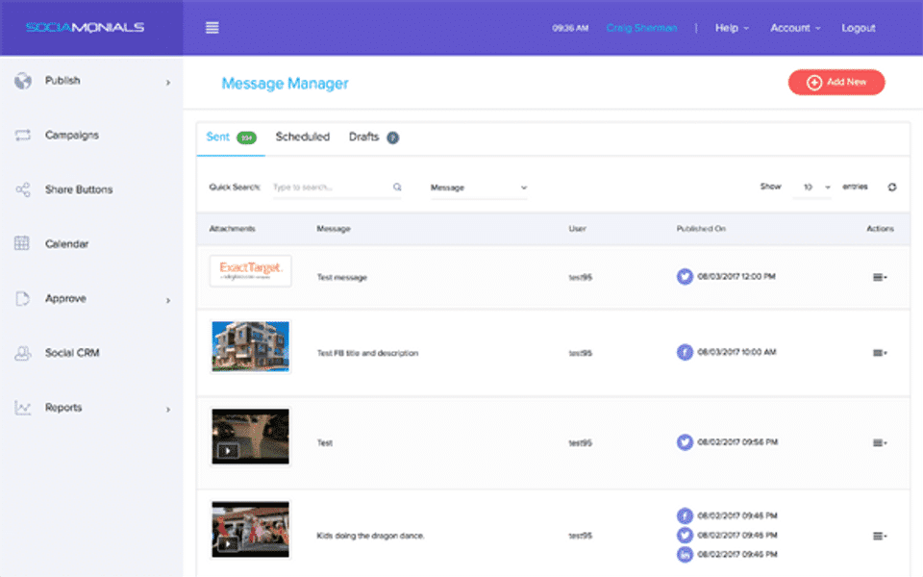Click the search magnifier icon

click(x=397, y=188)
